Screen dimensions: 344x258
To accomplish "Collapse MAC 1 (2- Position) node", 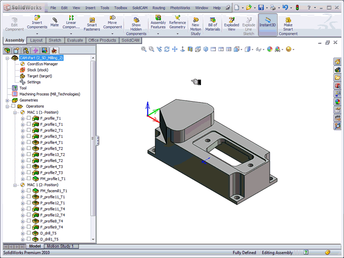I will click(15, 185).
